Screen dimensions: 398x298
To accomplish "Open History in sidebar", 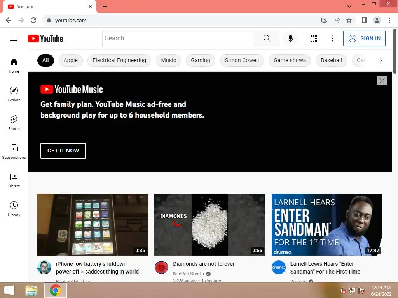I will click(x=14, y=209).
